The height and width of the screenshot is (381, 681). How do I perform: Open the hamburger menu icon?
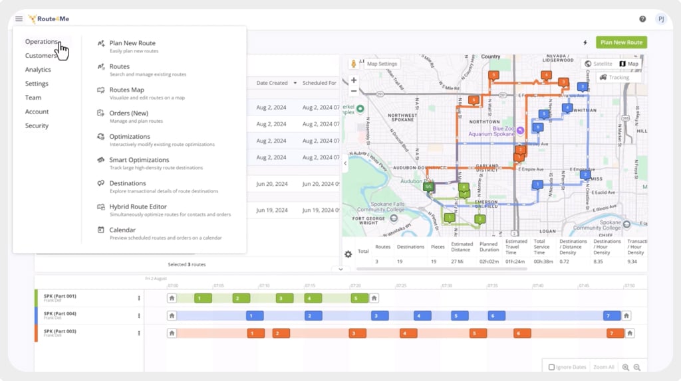coord(19,19)
